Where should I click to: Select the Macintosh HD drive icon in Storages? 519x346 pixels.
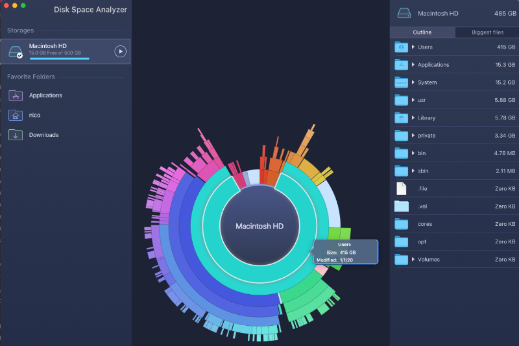pos(16,52)
